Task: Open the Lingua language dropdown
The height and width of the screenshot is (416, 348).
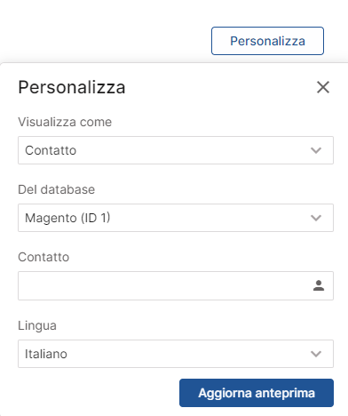Action: (176, 354)
